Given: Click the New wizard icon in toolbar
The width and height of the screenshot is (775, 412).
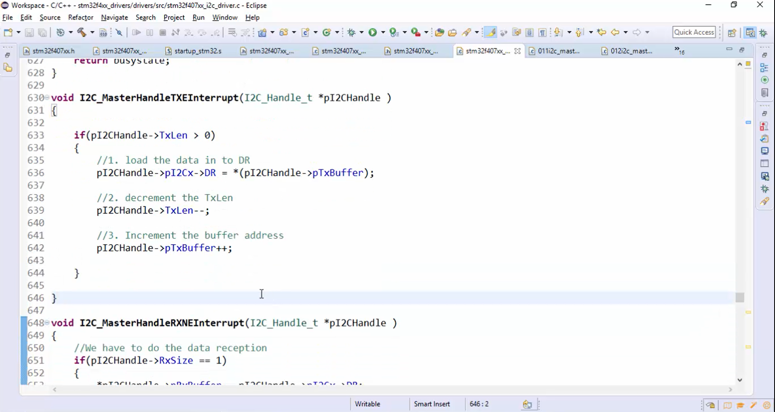Looking at the screenshot, I should pos(8,32).
